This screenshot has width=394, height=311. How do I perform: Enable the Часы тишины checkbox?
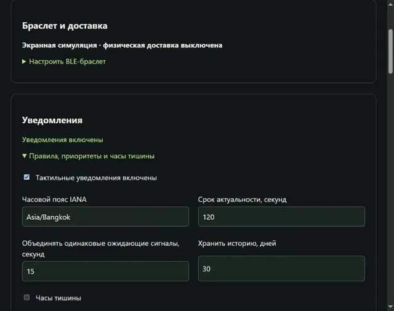tap(26, 297)
